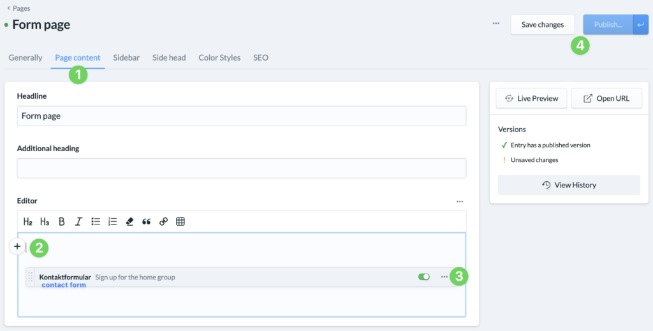Toggle italic formatting in editor
This screenshot has height=331, width=653.
point(78,221)
